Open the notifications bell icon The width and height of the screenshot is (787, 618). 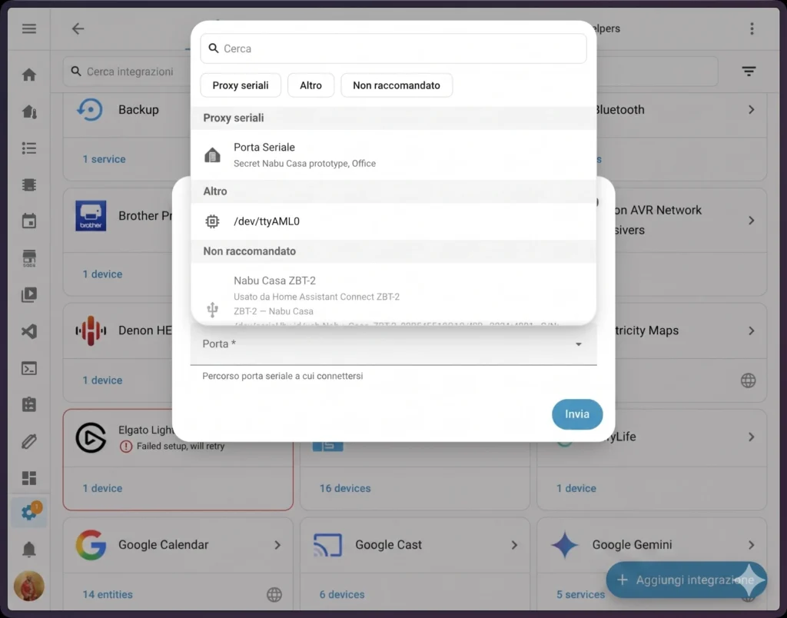29,550
